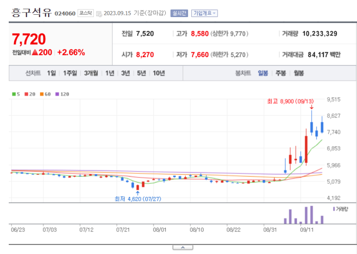Click the 거래량 volume value 10,233,329
357x254 pixels.
[x=320, y=34]
